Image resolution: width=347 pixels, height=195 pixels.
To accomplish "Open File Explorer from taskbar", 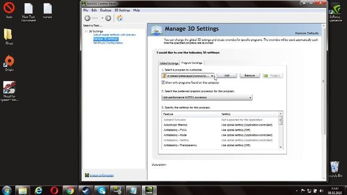I will (23, 190).
